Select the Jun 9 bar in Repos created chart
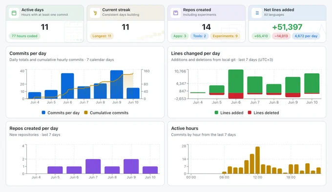This screenshot has height=192, width=332. tap(131, 167)
